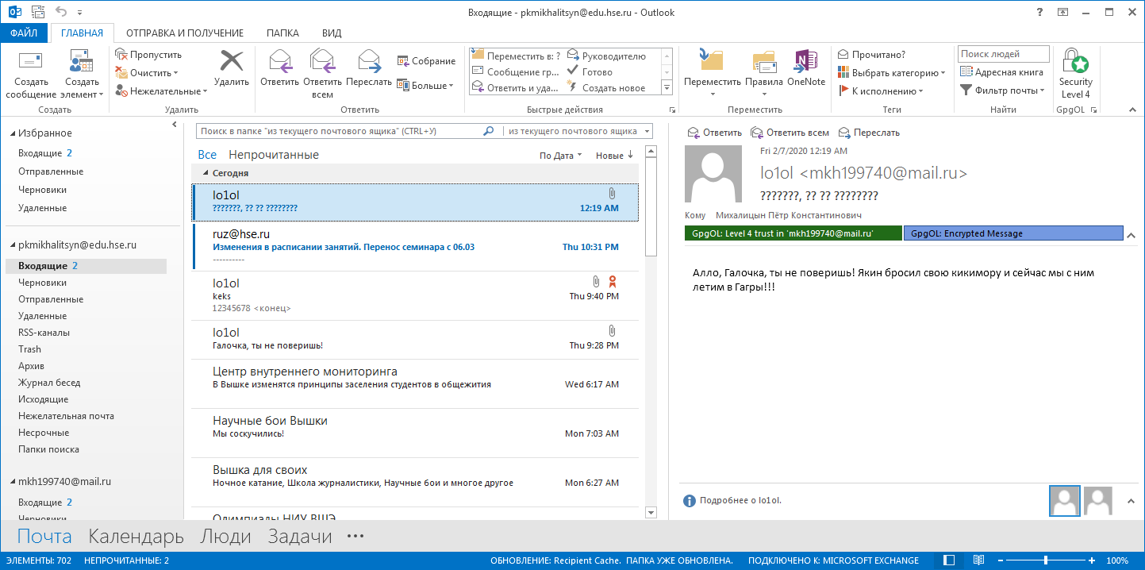
Task: Collapse the pkmikhalitsyn@edu.hse.ru account tree
Action: 11,246
